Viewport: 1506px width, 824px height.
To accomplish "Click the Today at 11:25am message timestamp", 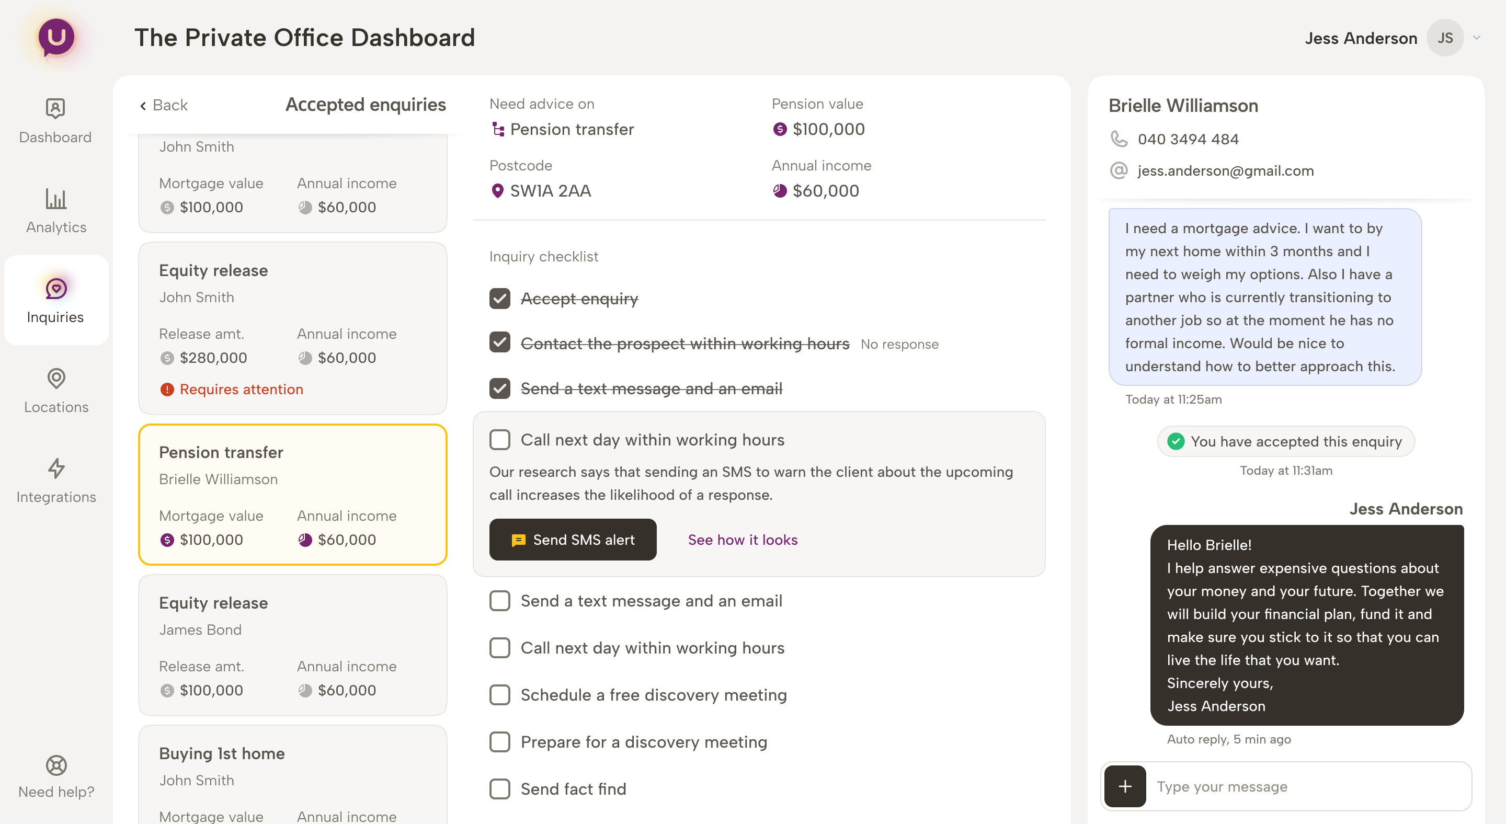I will 1173,399.
